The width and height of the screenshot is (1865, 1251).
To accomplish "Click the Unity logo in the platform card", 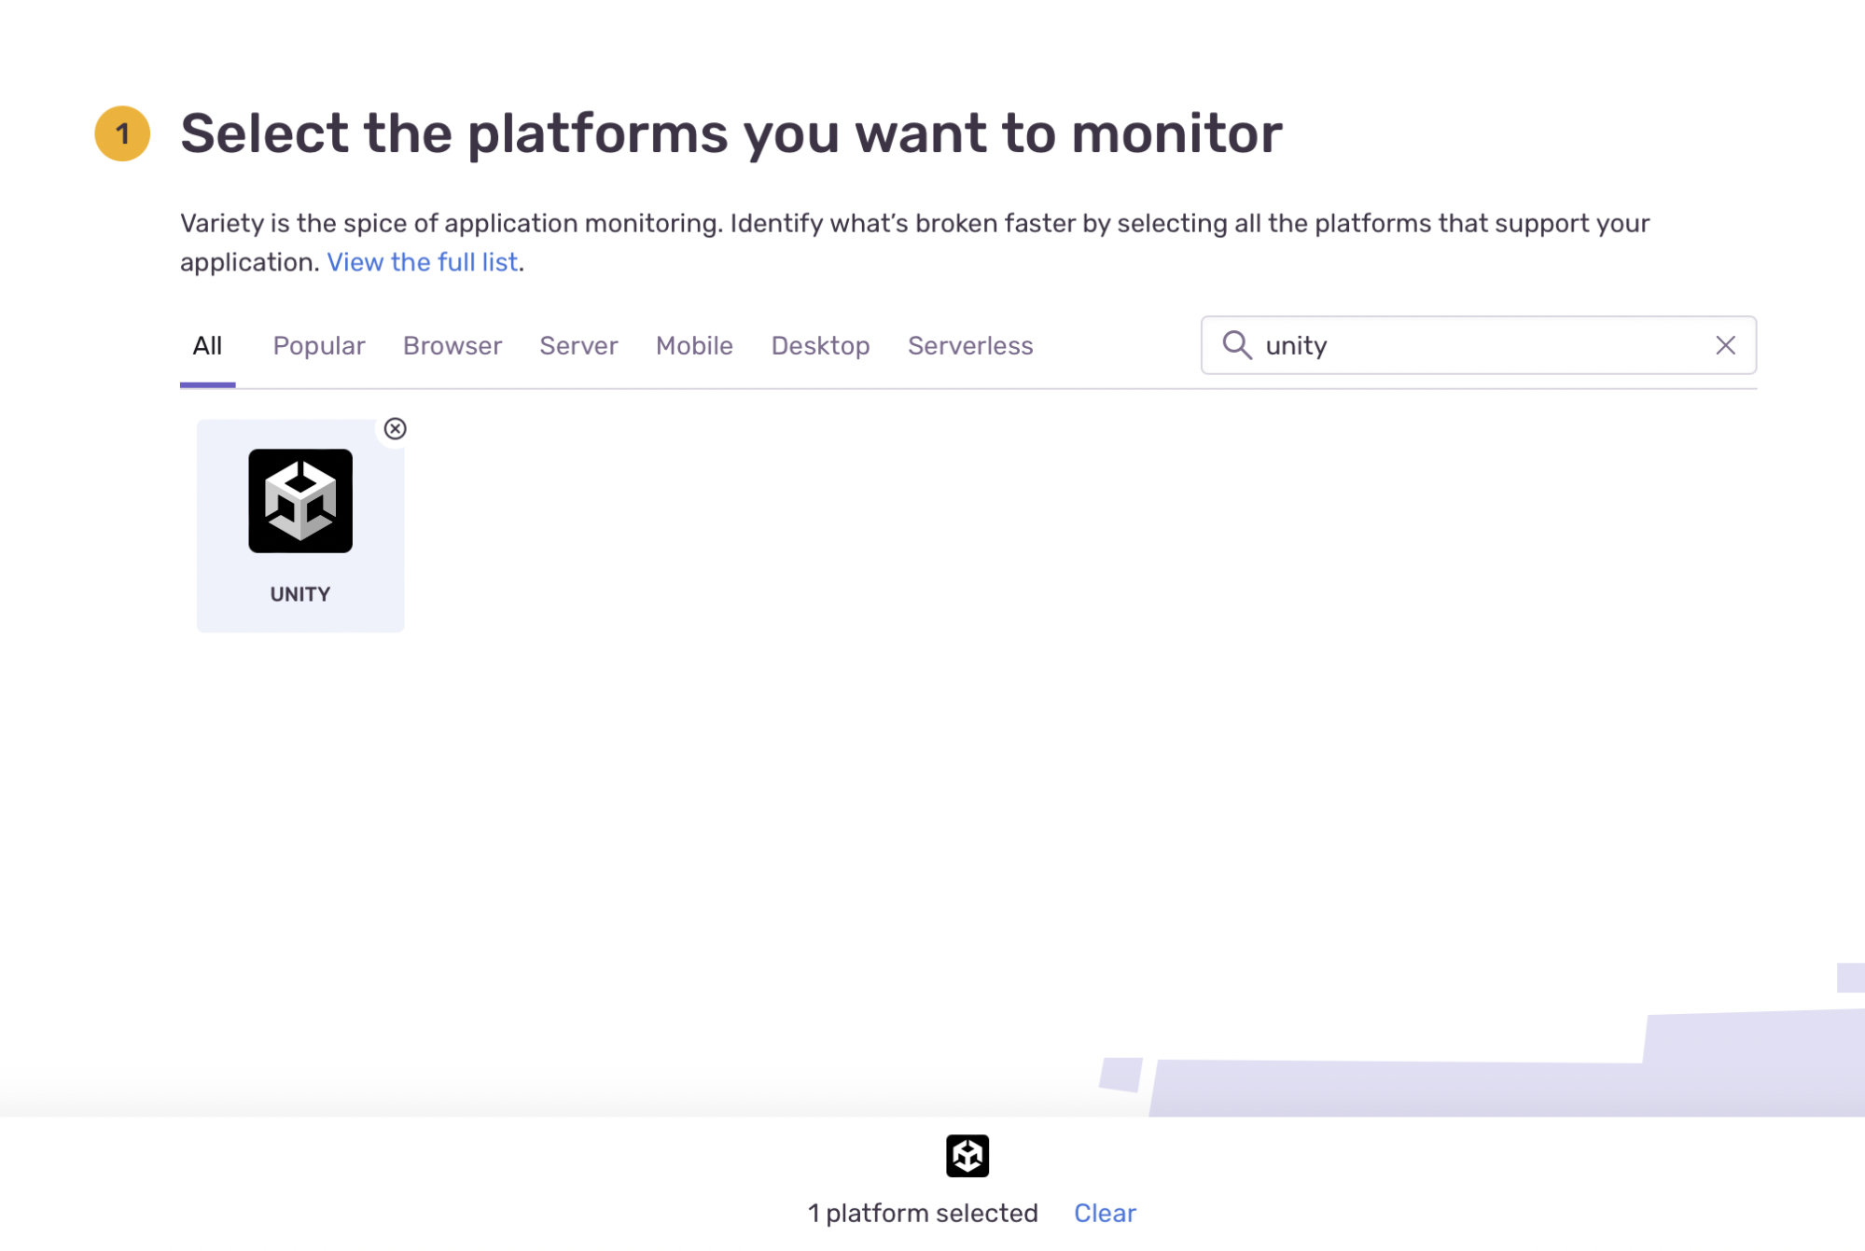I will tap(299, 501).
